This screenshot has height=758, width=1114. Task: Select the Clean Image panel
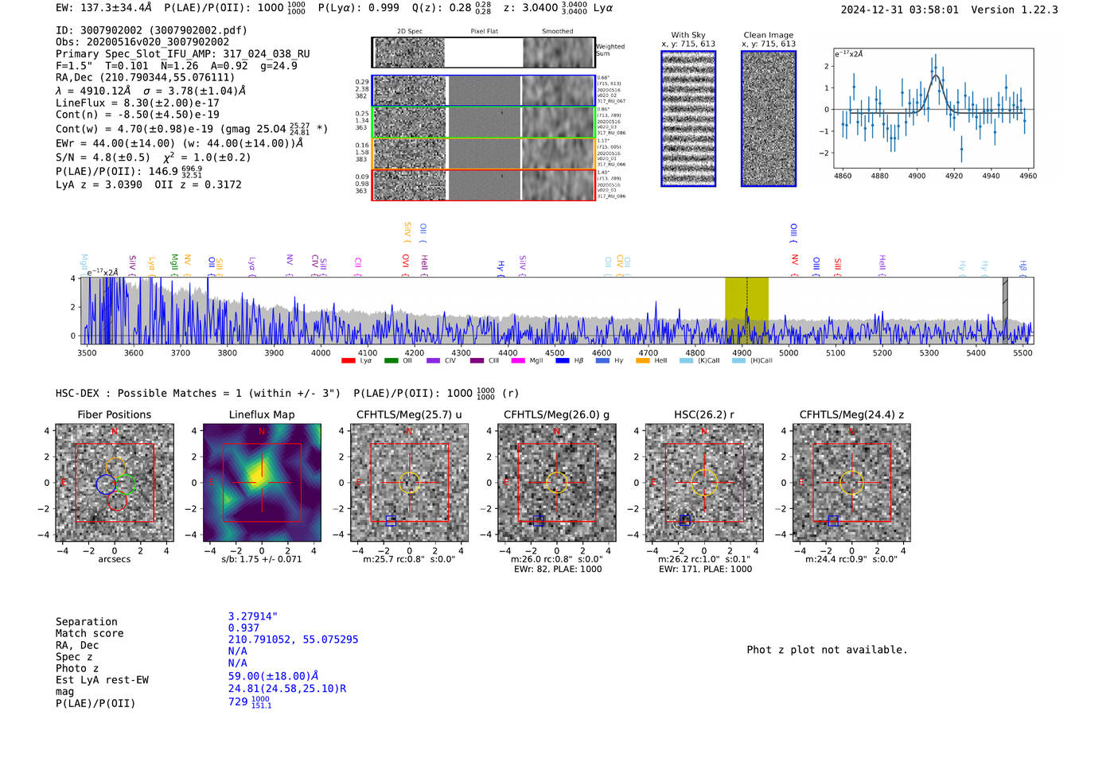[769, 119]
